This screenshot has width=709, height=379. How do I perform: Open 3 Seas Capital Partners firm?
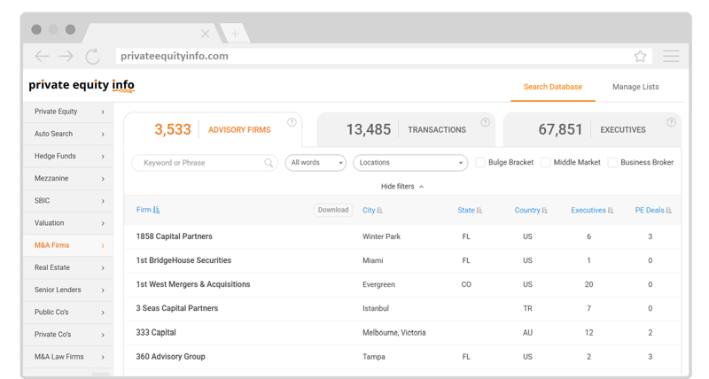176,308
